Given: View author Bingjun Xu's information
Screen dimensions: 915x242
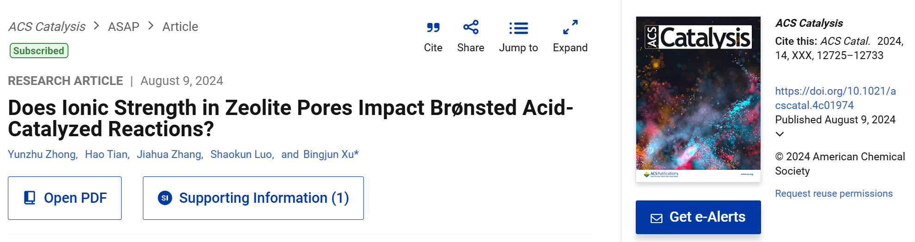Looking at the screenshot, I should 331,154.
